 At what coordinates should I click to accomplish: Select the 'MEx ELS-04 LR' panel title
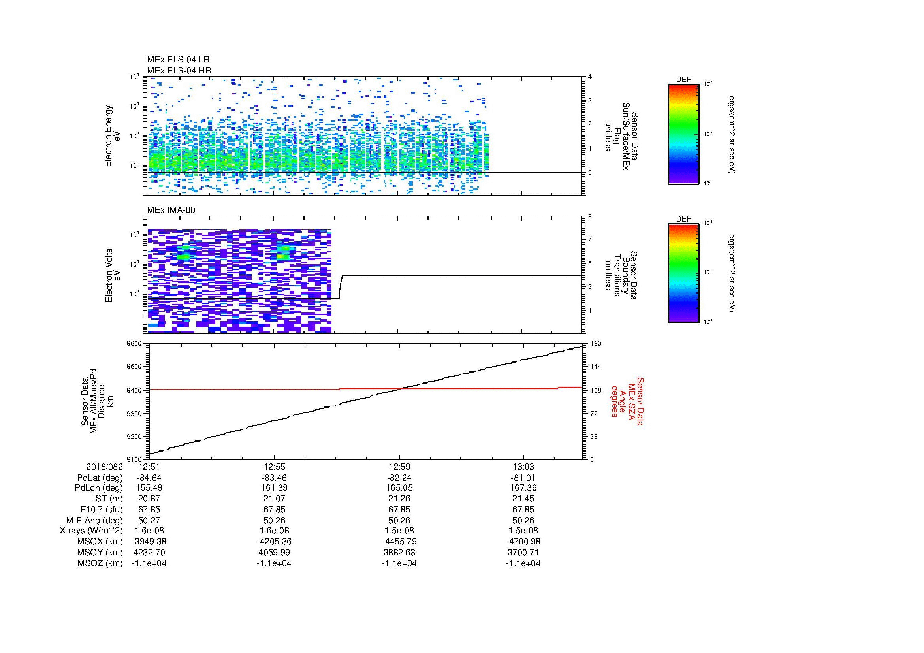178,60
